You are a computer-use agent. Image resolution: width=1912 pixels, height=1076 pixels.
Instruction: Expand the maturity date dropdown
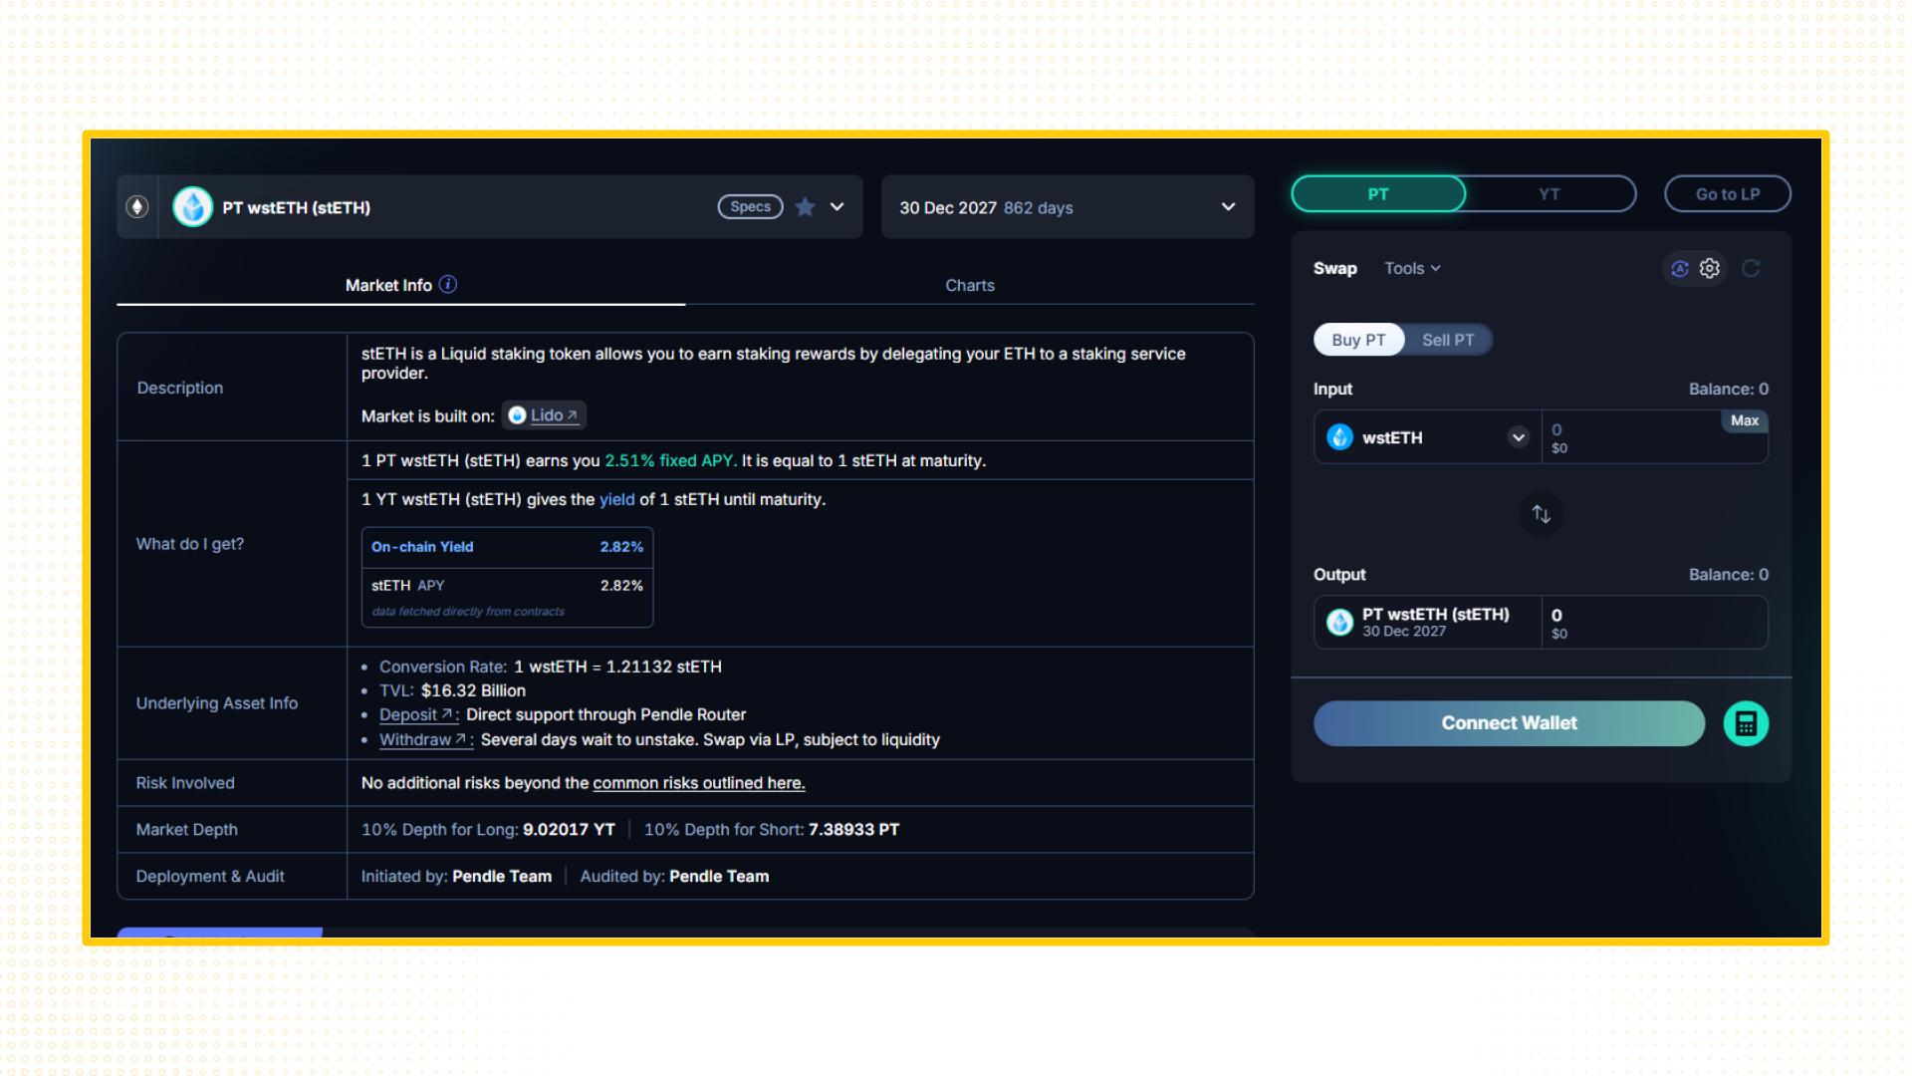1228,207
